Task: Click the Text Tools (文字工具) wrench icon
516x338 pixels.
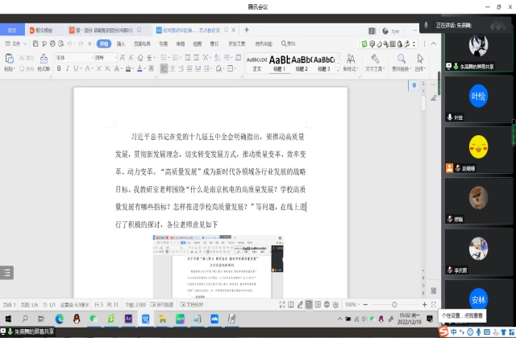Action: click(x=375, y=60)
